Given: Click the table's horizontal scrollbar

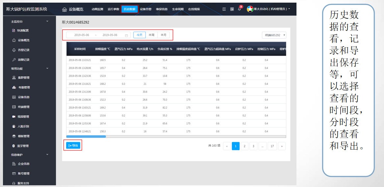Looking at the screenshot, I should click(86, 136).
